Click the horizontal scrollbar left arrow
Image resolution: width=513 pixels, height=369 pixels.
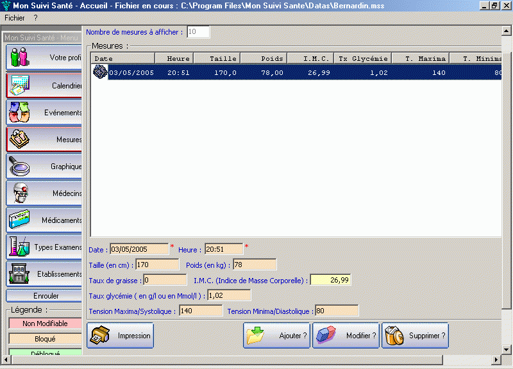click(x=6, y=360)
